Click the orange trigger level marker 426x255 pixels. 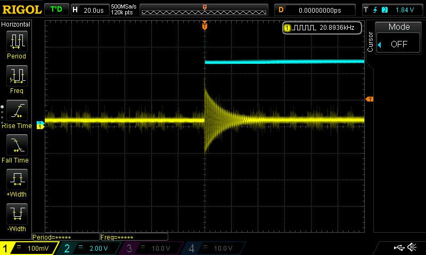[x=368, y=99]
